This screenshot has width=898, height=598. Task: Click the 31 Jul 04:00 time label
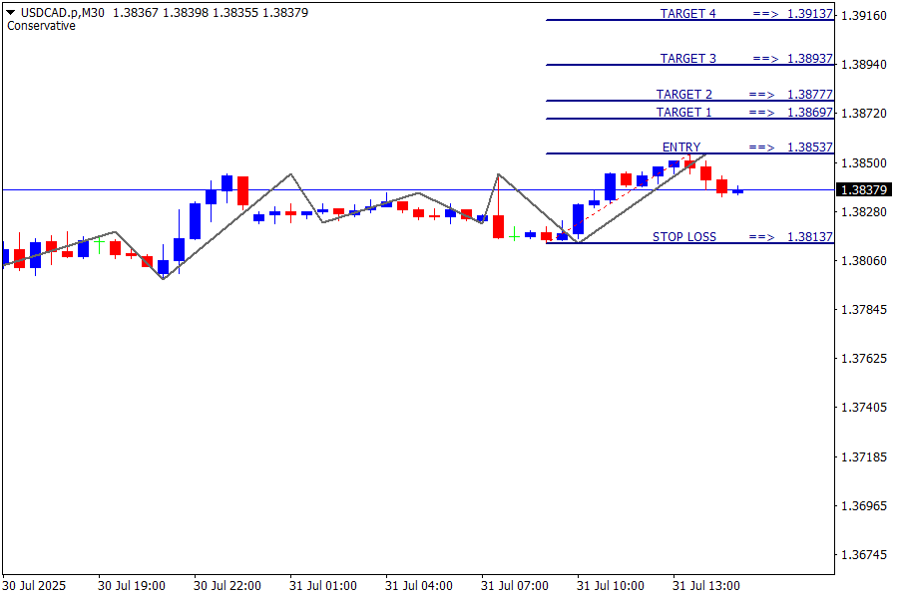pos(419,586)
